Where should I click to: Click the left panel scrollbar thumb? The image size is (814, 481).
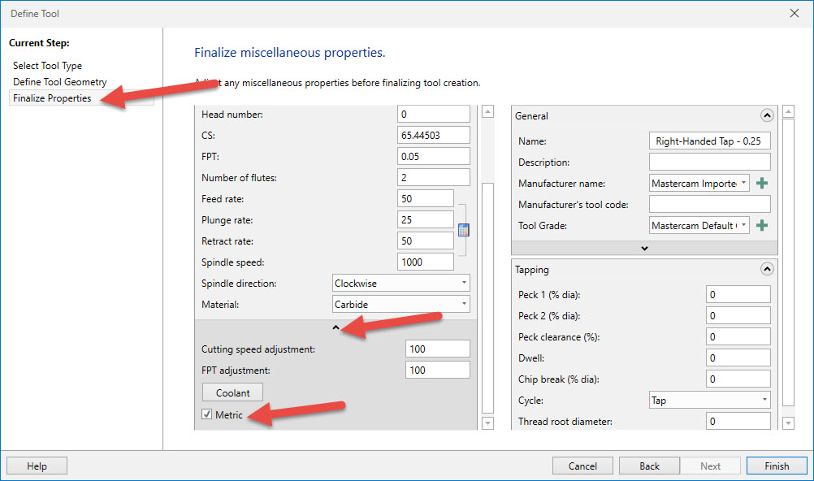tap(487, 297)
